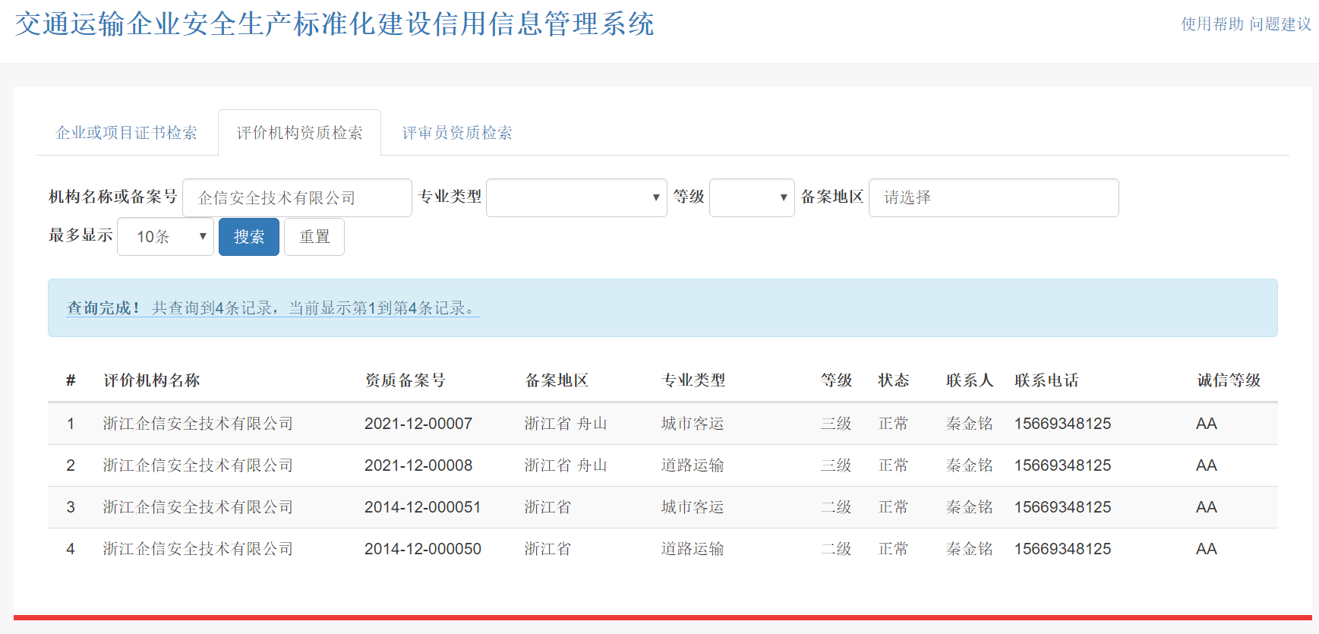The width and height of the screenshot is (1319, 634).
Task: Open the 企业或项目证书检索 tab
Action: (127, 133)
